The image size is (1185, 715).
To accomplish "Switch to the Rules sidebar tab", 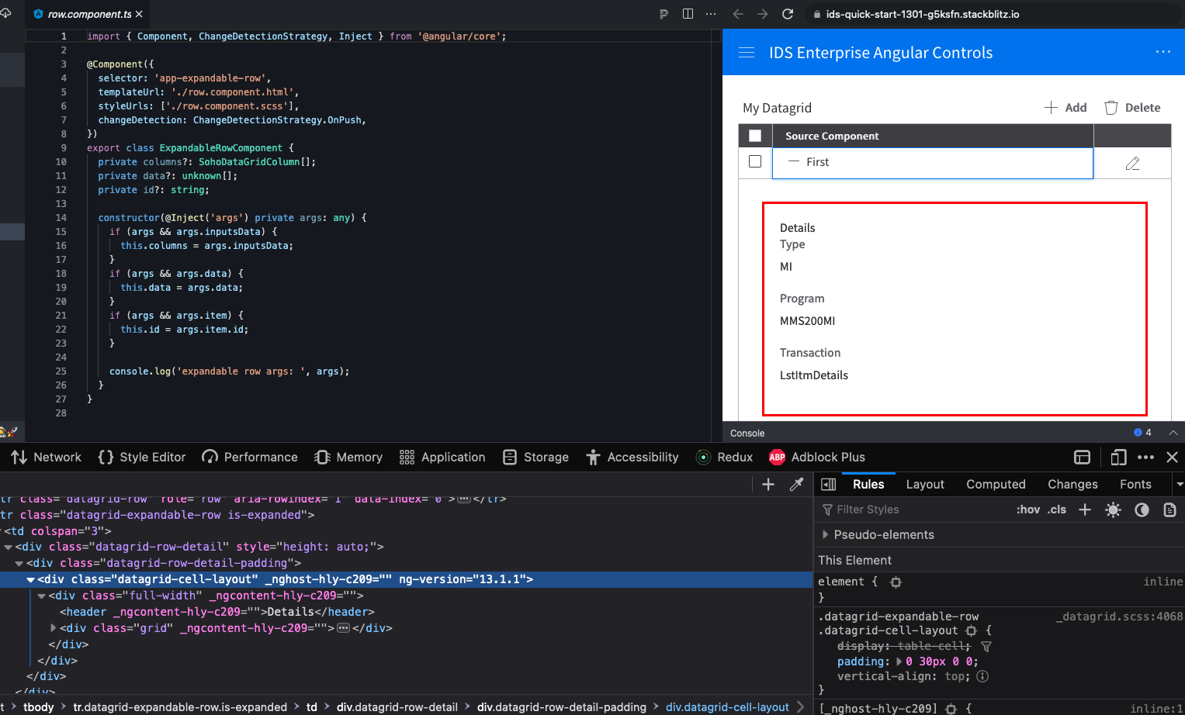I will 868,485.
